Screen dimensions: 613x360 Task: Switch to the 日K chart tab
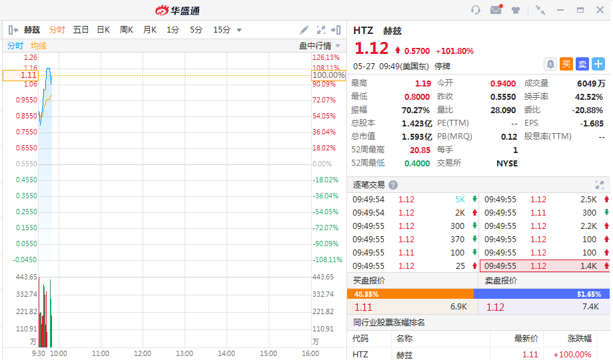103,30
